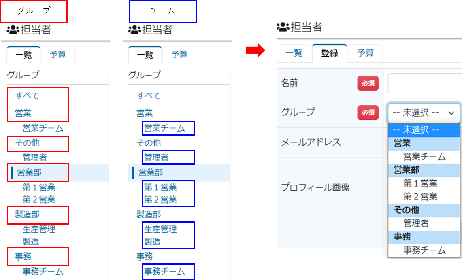Click the 担当者 people icon in the middle panel

(134, 30)
